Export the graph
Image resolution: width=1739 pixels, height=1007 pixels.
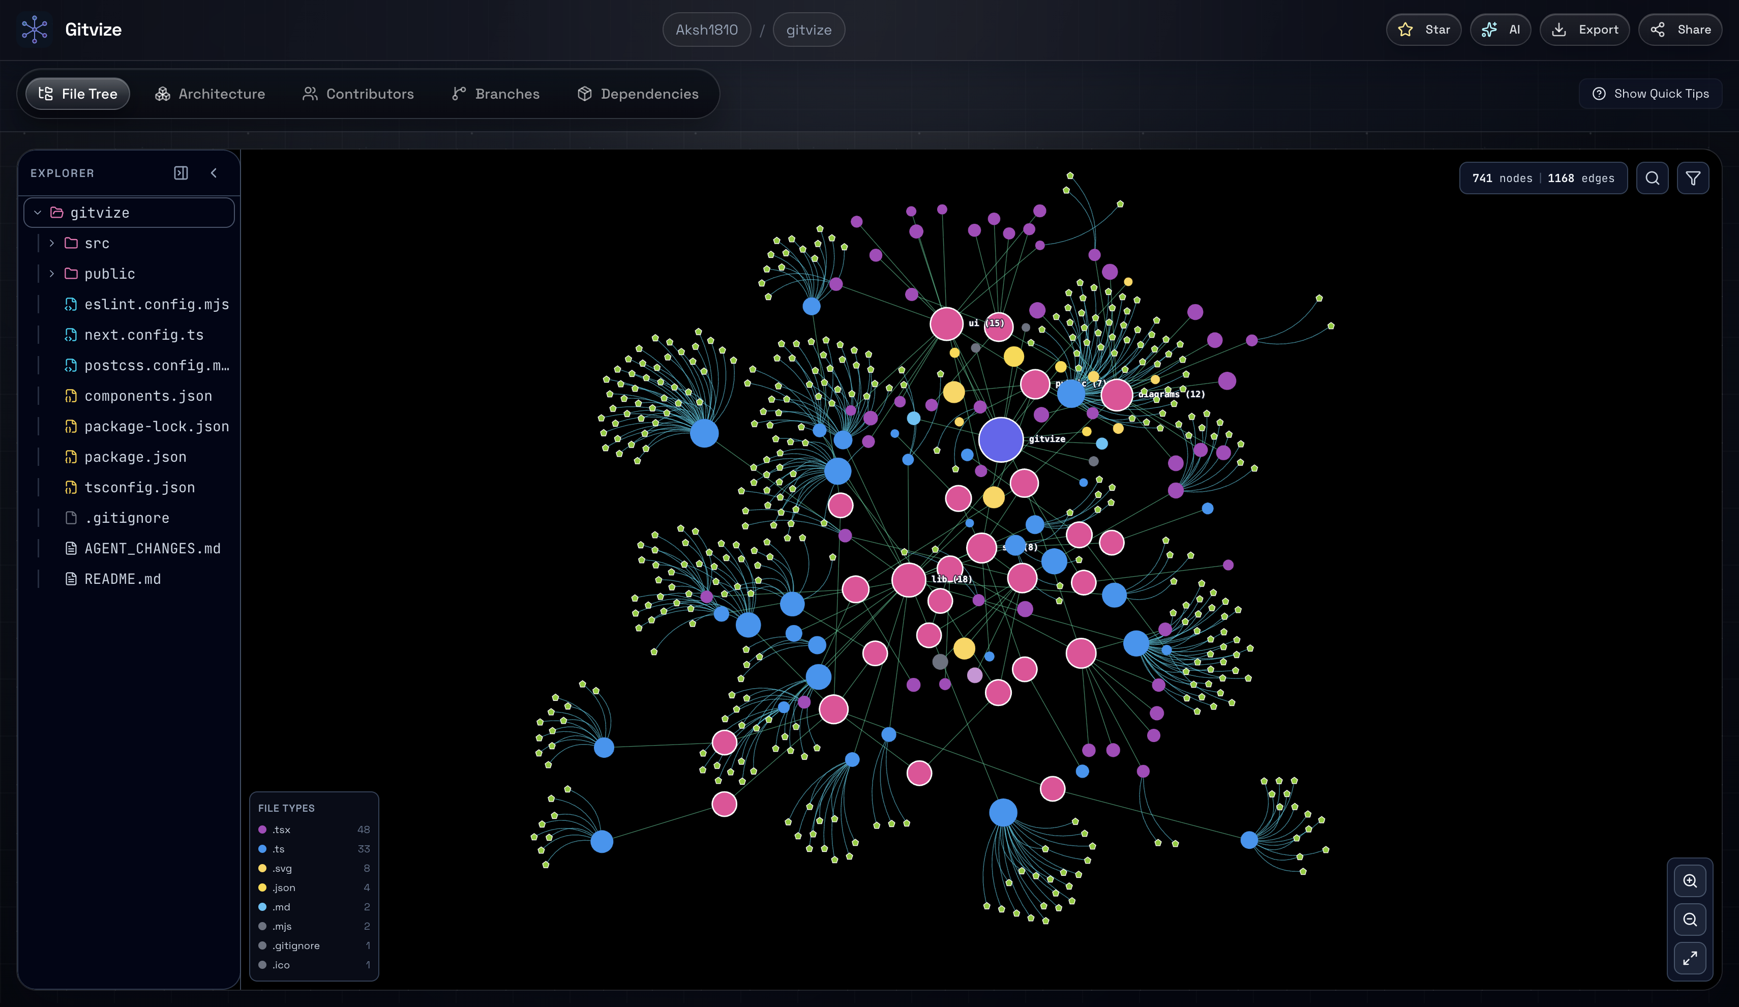click(x=1584, y=29)
